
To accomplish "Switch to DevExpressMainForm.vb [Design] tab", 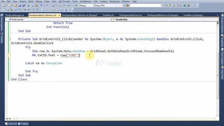I will pyautogui.click(x=163, y=15).
